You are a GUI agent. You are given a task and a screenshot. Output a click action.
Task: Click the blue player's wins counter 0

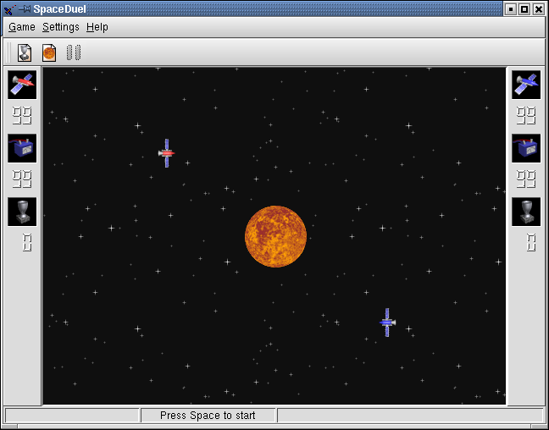click(x=531, y=242)
